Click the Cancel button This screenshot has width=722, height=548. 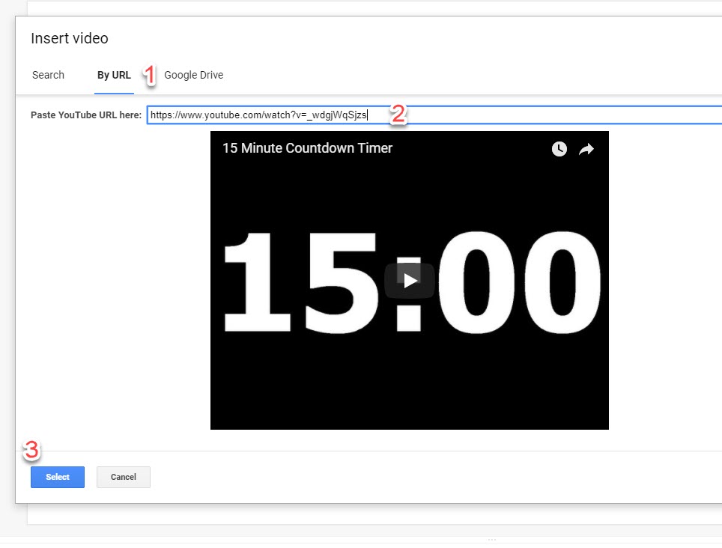(x=124, y=477)
